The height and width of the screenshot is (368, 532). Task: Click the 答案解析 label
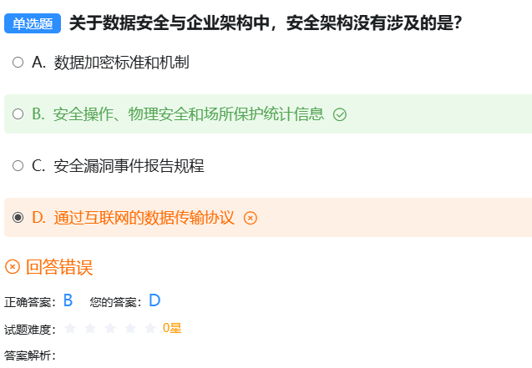(x=30, y=356)
